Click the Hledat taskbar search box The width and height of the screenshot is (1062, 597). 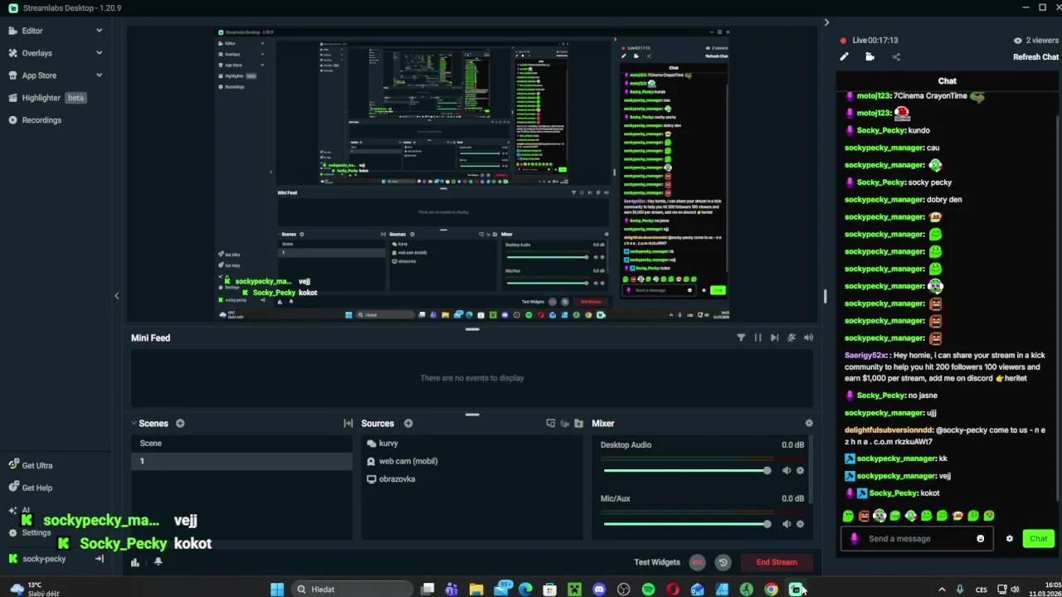[353, 590]
